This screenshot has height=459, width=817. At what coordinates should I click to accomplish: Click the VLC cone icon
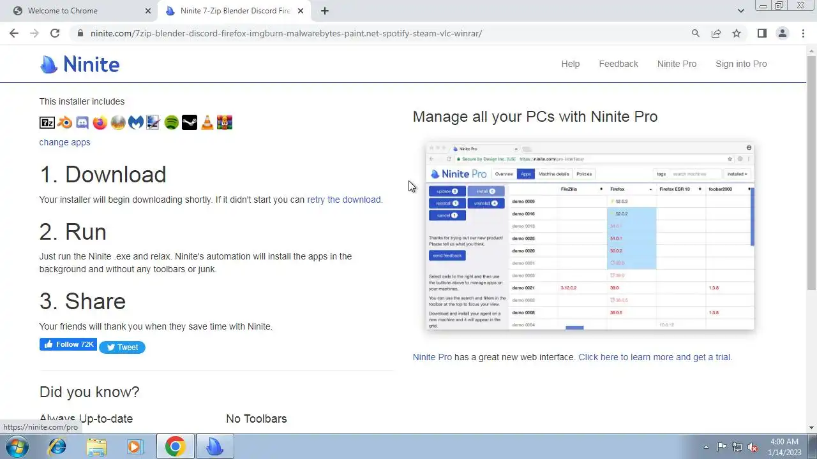207,122
